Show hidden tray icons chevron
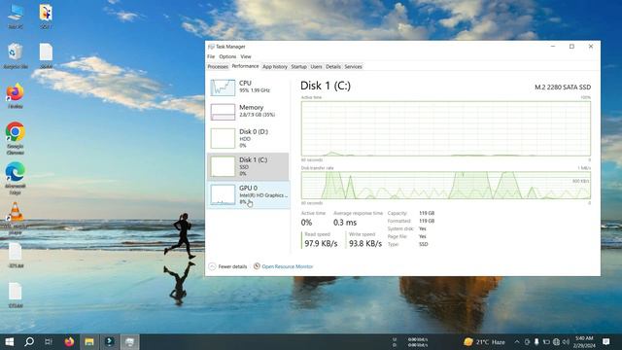This screenshot has width=622, height=350. tap(517, 341)
